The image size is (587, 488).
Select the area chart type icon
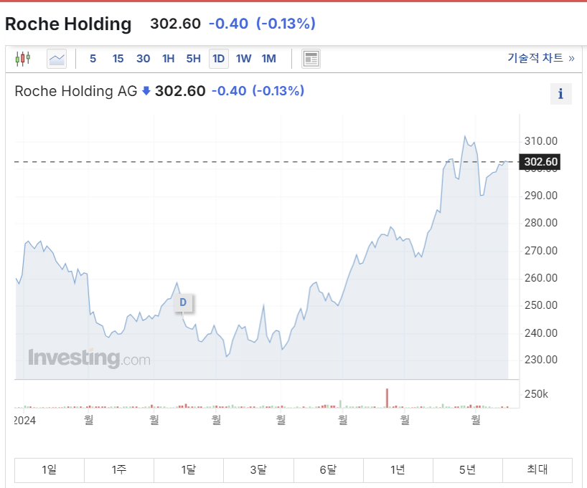[x=57, y=59]
